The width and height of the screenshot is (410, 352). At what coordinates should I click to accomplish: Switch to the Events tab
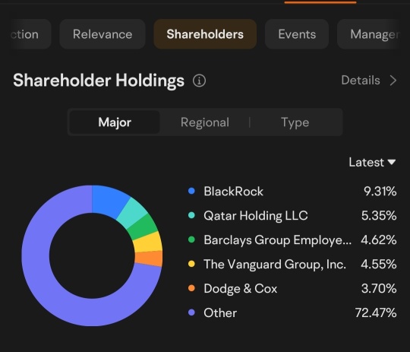click(297, 34)
